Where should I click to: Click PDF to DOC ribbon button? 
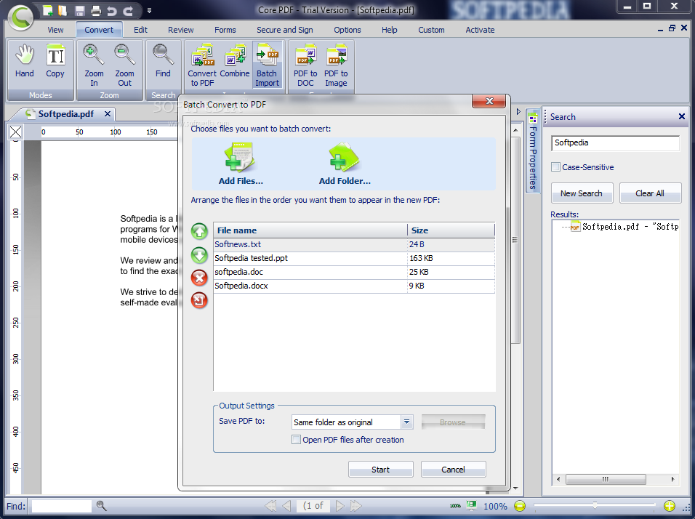(305, 65)
